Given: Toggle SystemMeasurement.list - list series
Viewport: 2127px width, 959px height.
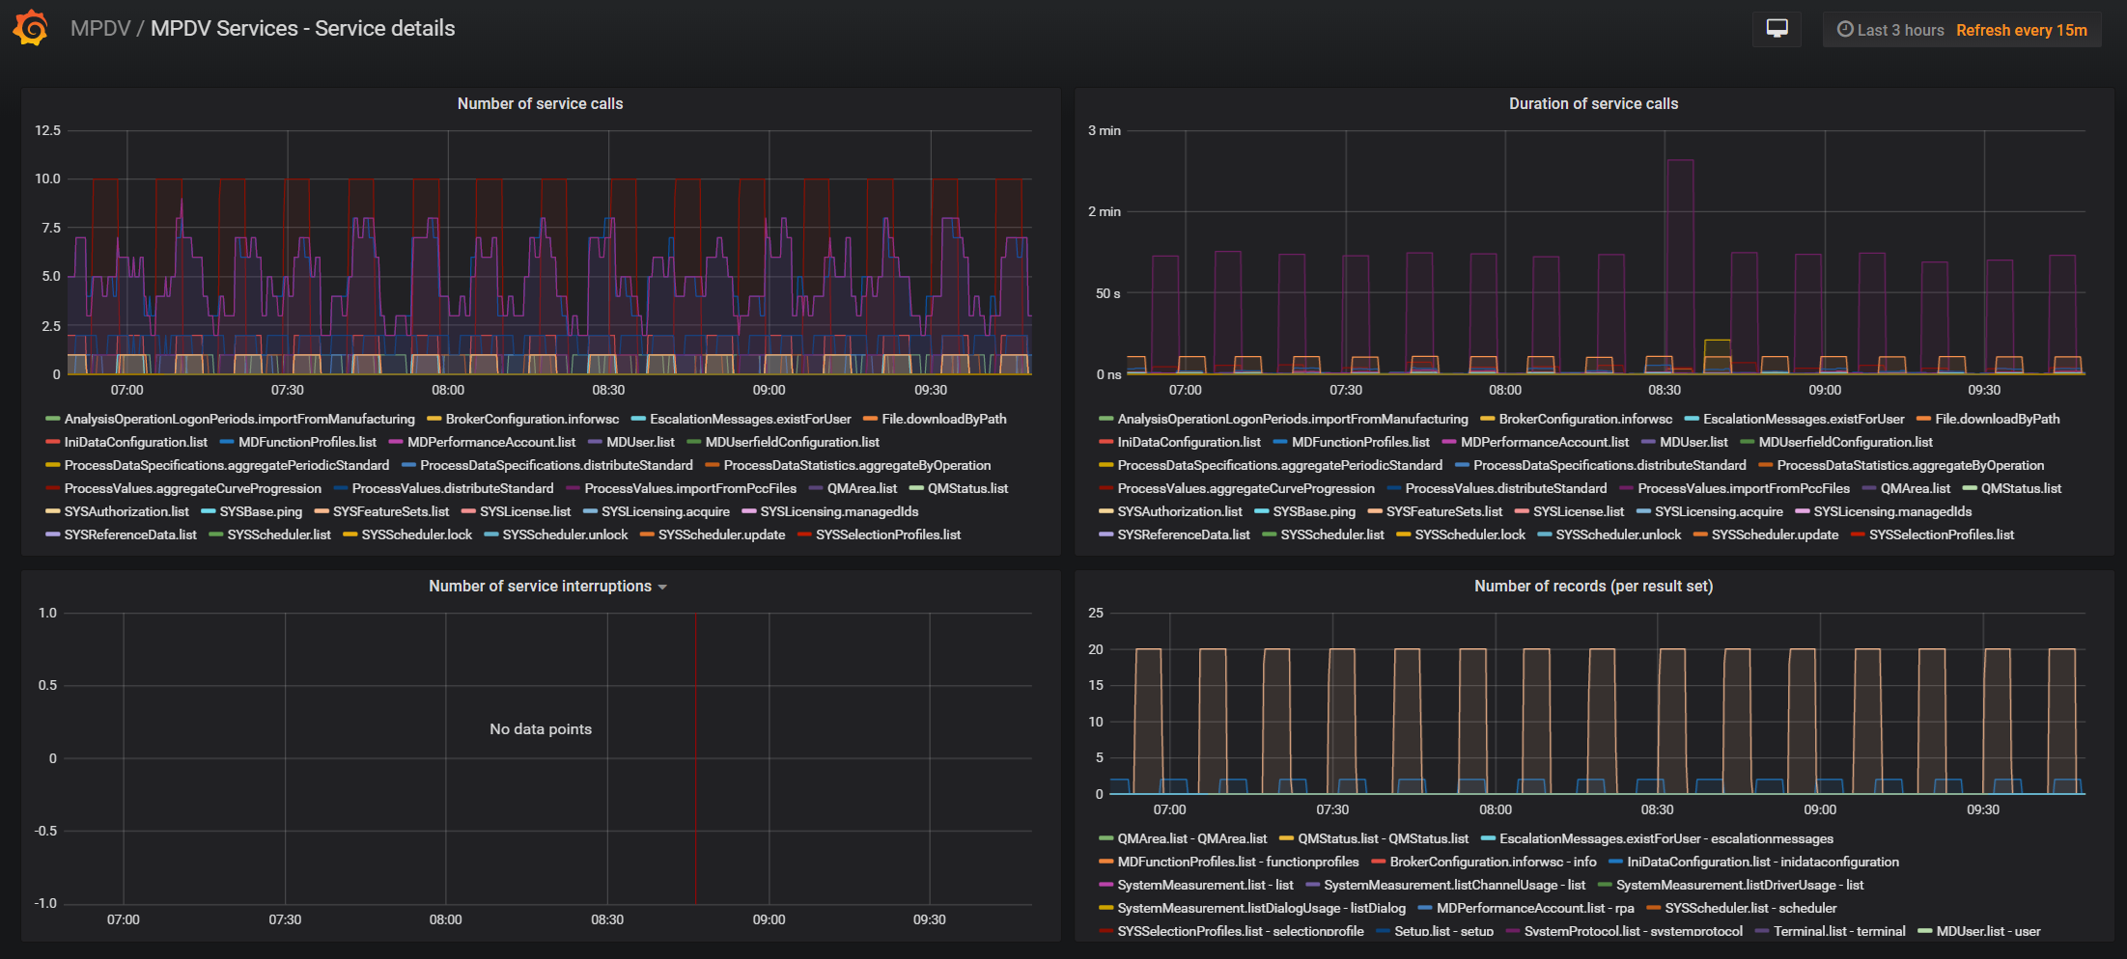Looking at the screenshot, I should [x=1205, y=885].
